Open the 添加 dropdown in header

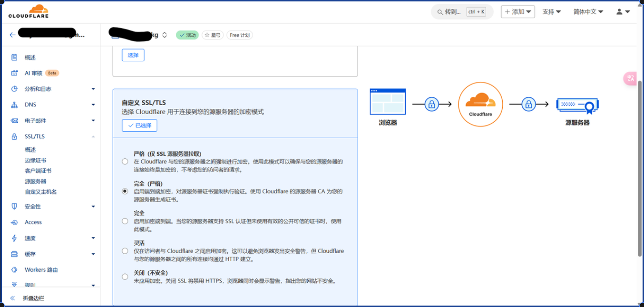coord(518,12)
